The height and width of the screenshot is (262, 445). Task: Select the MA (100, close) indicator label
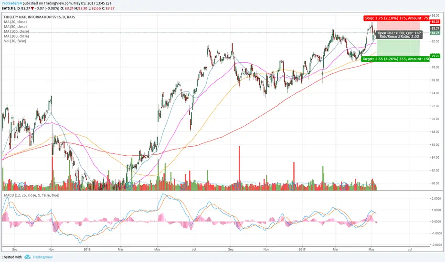pyautogui.click(x=16, y=31)
